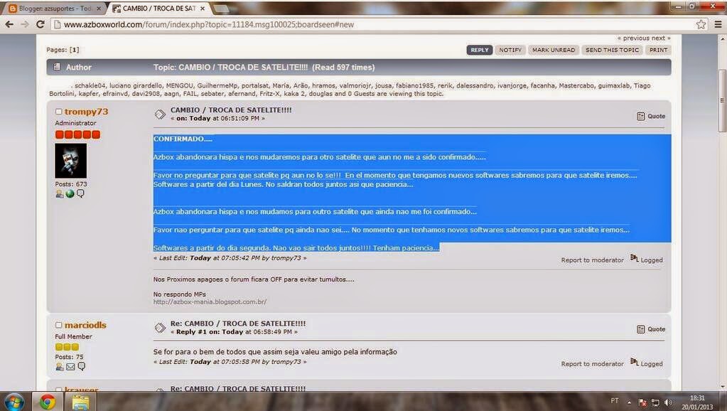727x411 pixels.
Task: Open the Windows Start orb
Action: pos(14,402)
